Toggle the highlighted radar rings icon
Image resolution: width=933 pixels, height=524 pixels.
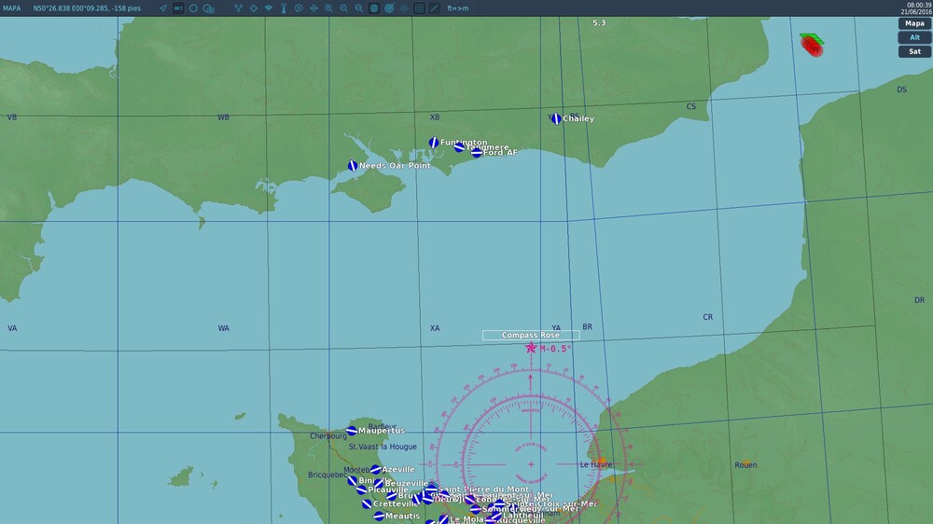389,8
